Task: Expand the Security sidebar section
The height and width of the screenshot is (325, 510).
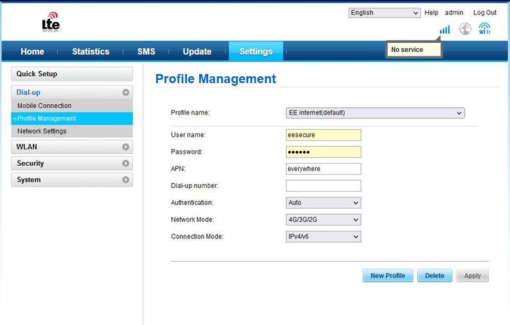Action: [x=72, y=164]
